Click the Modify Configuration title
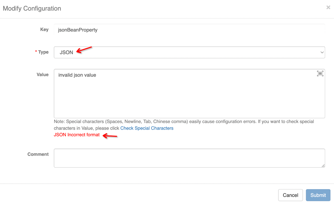Screen dimensions: 334x204 pyautogui.click(x=32, y=8)
